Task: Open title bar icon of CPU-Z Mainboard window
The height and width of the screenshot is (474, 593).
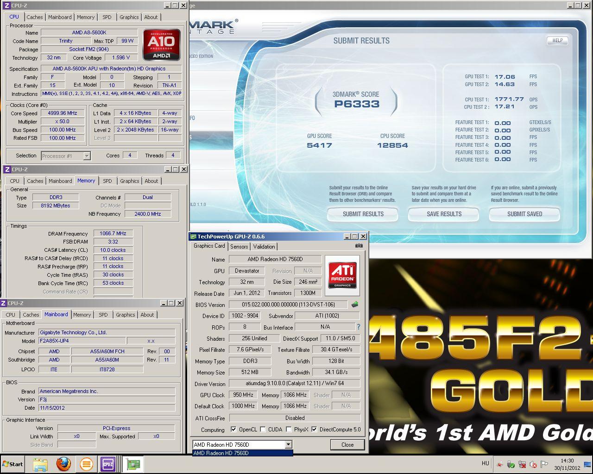Action: [3, 303]
